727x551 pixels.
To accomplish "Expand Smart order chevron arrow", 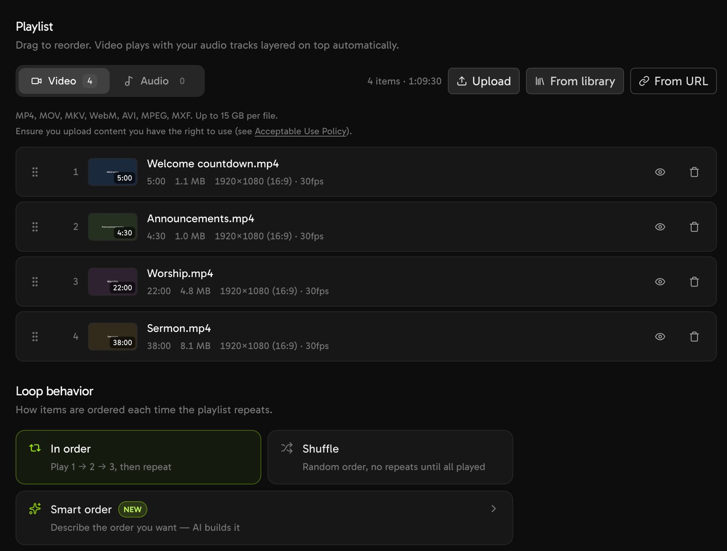I will 493,508.
